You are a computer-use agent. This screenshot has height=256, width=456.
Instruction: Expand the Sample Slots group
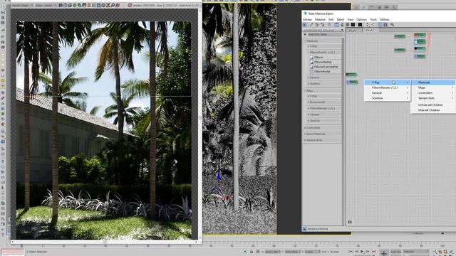(x=322, y=140)
